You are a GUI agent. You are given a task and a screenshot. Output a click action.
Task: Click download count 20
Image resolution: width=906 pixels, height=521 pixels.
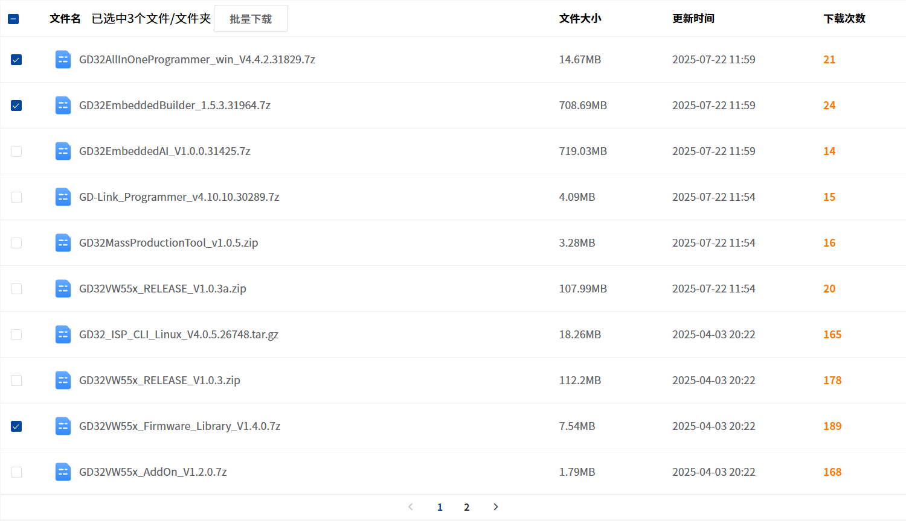tap(829, 289)
